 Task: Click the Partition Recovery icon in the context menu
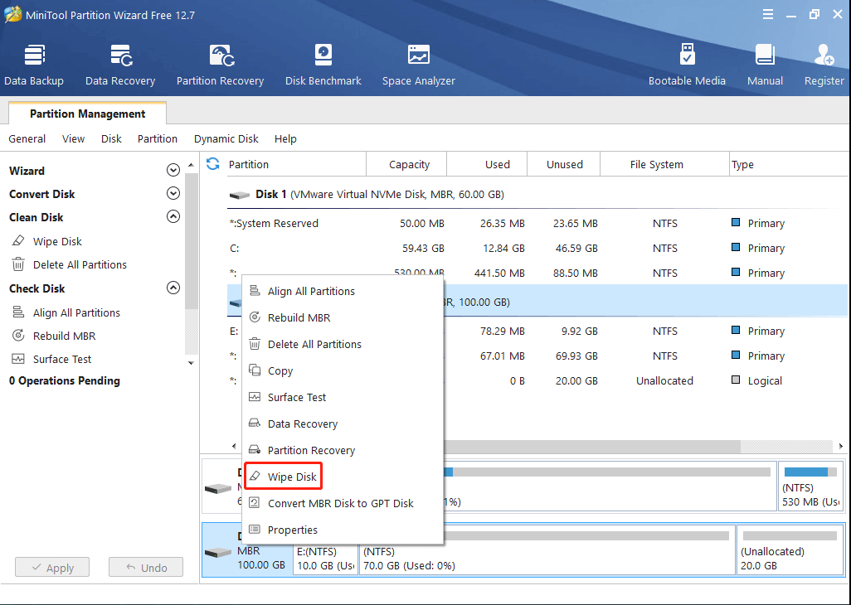click(255, 450)
